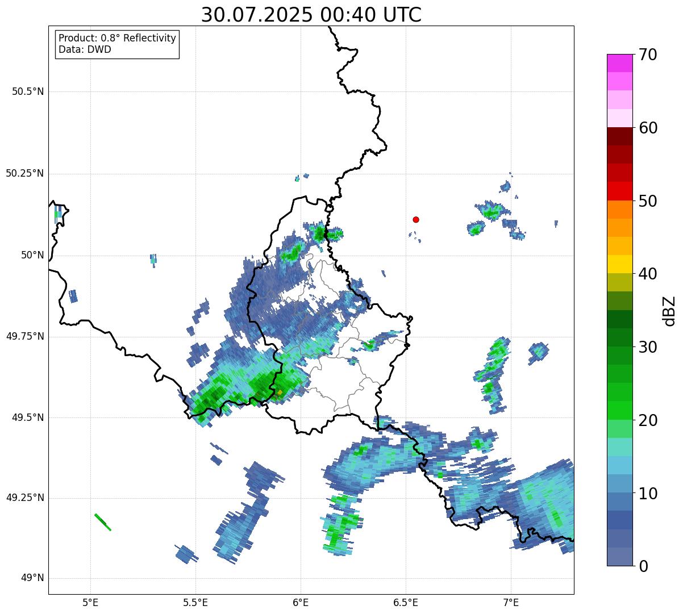
Task: Click the 'Product: 0.8° Reflectivity' label
Action: pos(117,38)
